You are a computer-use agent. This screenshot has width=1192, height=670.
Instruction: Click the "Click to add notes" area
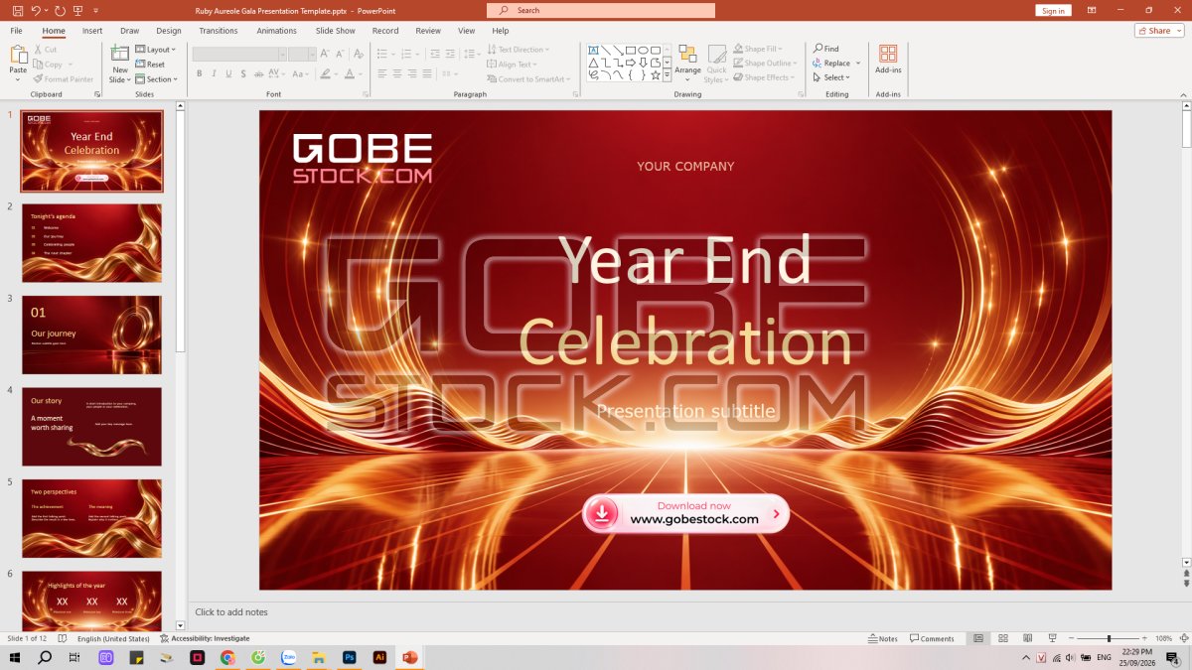click(231, 612)
